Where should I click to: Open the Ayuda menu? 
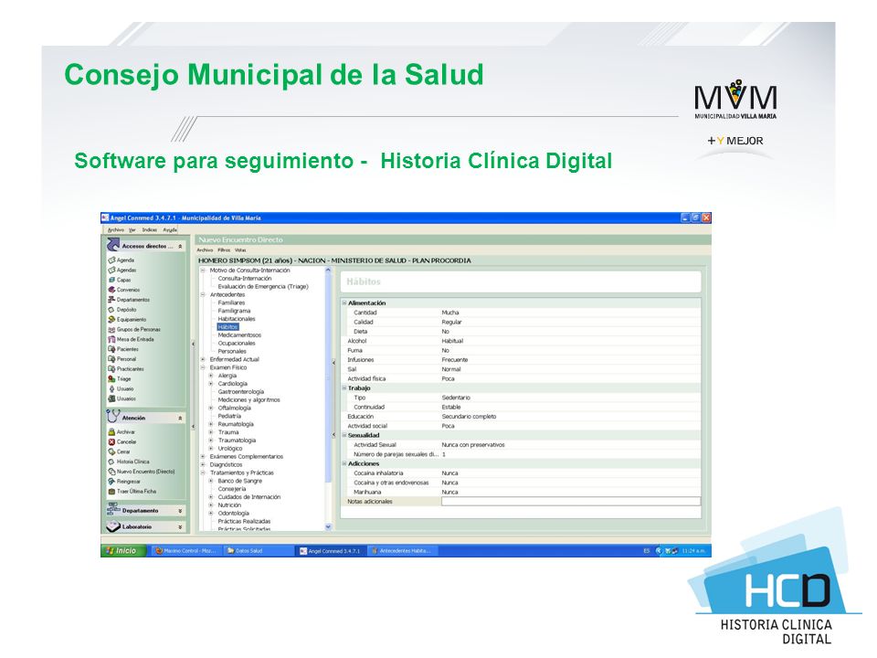click(170, 230)
